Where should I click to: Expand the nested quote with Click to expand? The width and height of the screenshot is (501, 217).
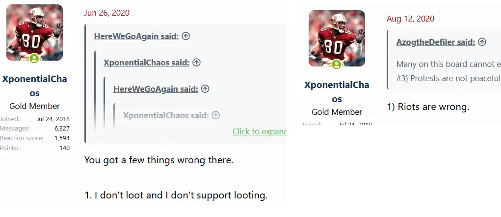(x=259, y=131)
